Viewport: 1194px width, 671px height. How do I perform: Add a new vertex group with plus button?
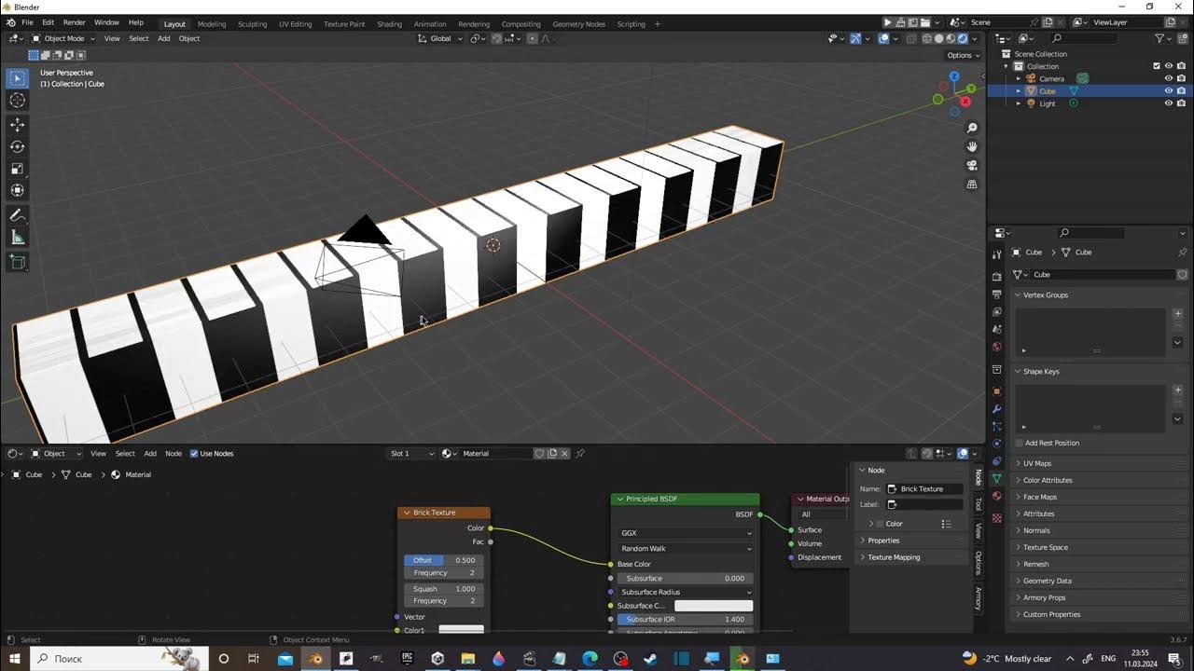(x=1177, y=314)
